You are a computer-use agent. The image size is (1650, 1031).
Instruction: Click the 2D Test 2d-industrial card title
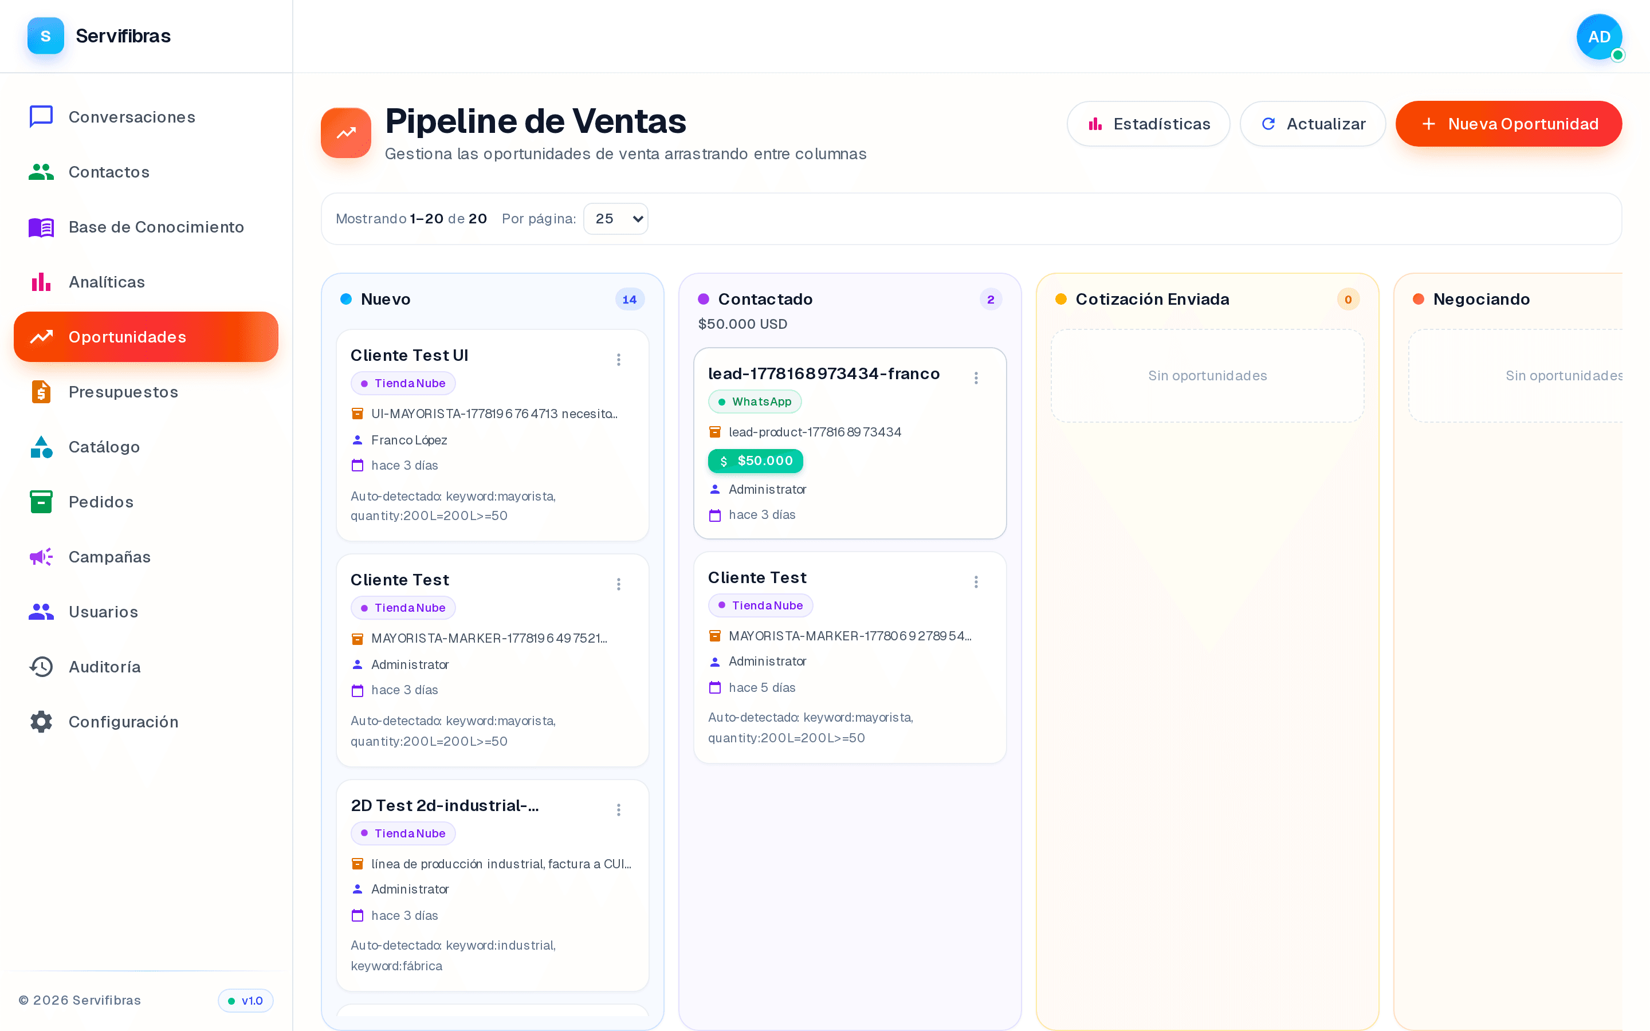[x=445, y=806]
